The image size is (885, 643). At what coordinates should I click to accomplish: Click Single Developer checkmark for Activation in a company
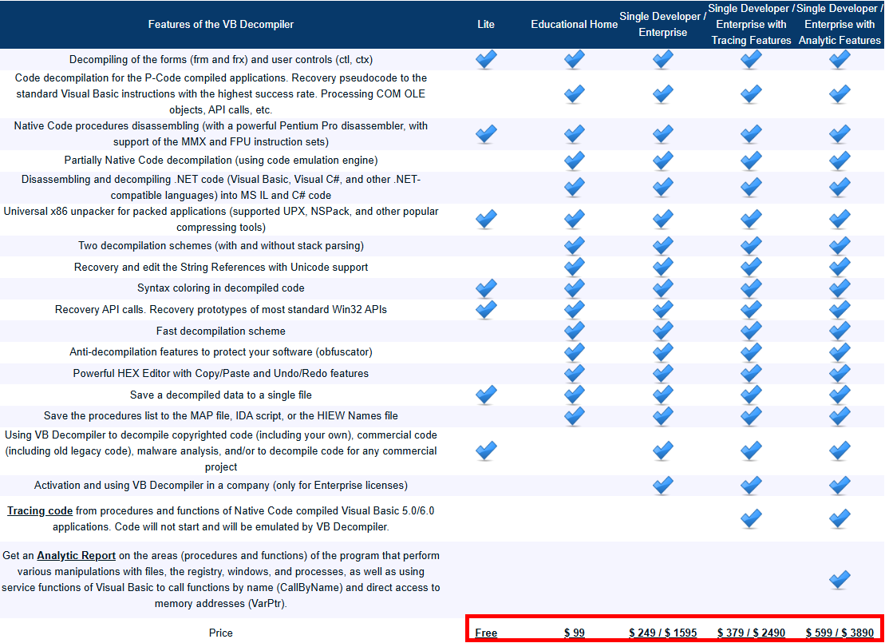[x=662, y=486]
